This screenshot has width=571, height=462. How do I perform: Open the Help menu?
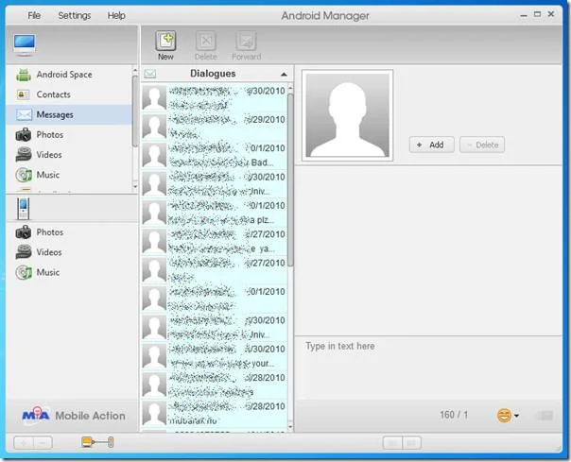tap(116, 15)
